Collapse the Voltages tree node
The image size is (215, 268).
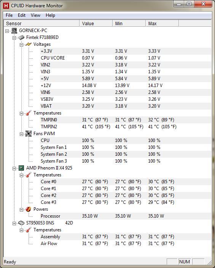[21, 45]
